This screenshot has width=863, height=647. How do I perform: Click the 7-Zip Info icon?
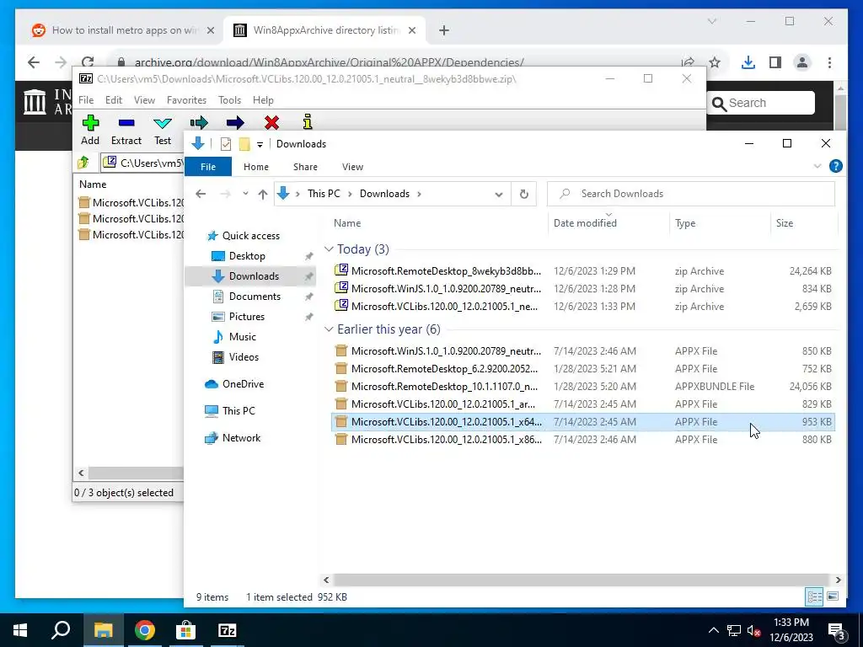[x=308, y=121]
